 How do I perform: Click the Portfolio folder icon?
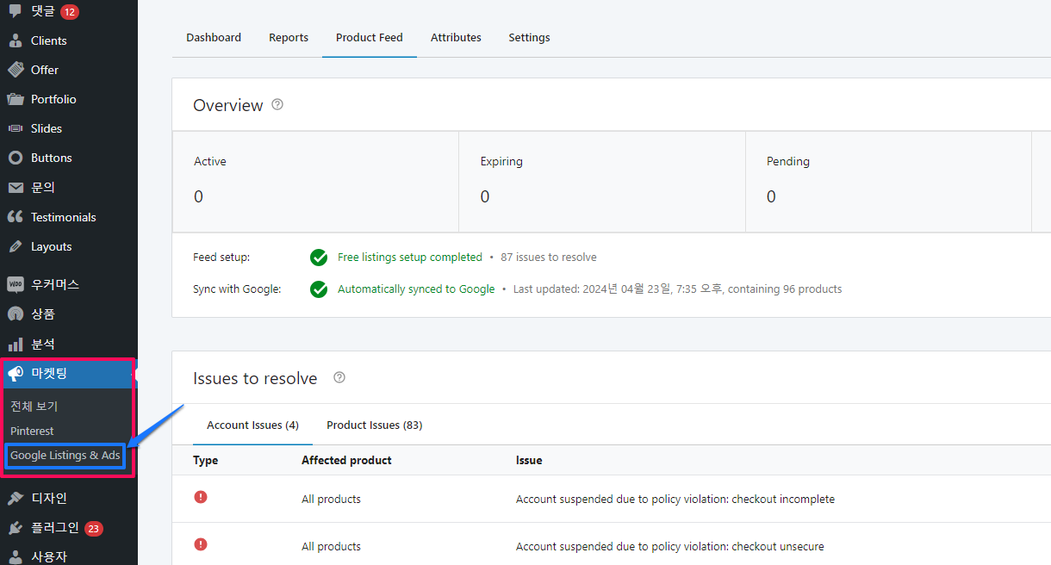(16, 99)
